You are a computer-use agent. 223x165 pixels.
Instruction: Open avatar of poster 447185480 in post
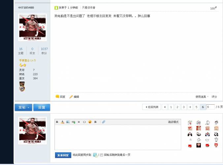tap(32, 27)
